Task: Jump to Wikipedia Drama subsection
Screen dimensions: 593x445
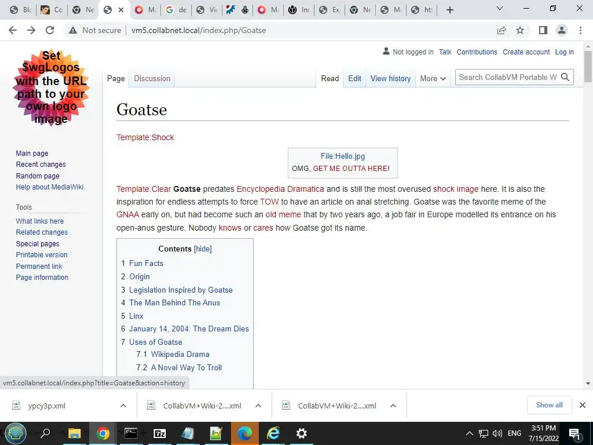Action: tap(180, 354)
